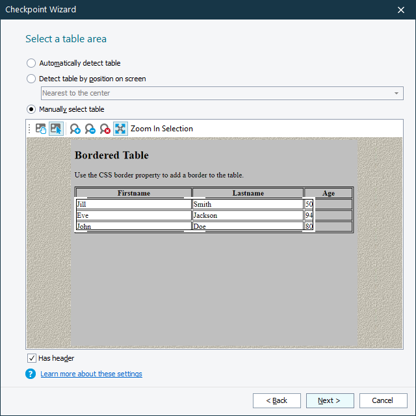Click the toolbar drag handle grip
The image size is (416, 416).
[x=29, y=129]
